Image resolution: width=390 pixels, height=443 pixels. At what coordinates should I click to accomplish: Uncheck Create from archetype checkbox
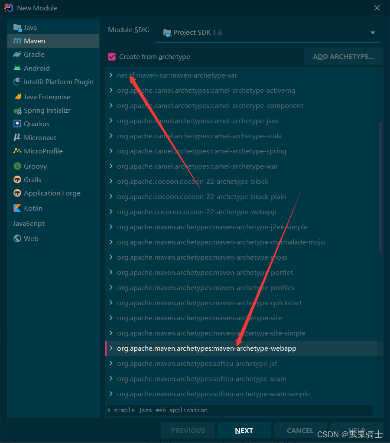pyautogui.click(x=112, y=57)
